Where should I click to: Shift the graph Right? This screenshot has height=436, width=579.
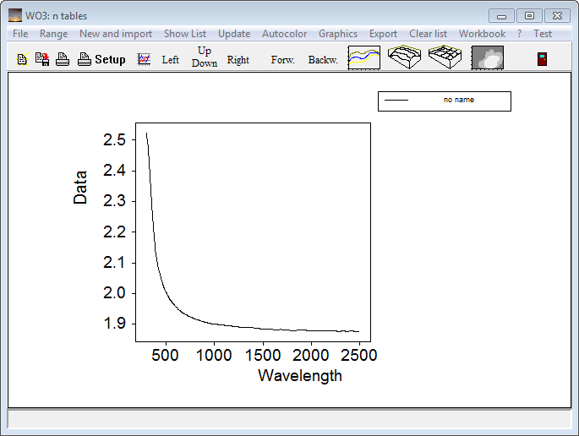click(x=238, y=60)
